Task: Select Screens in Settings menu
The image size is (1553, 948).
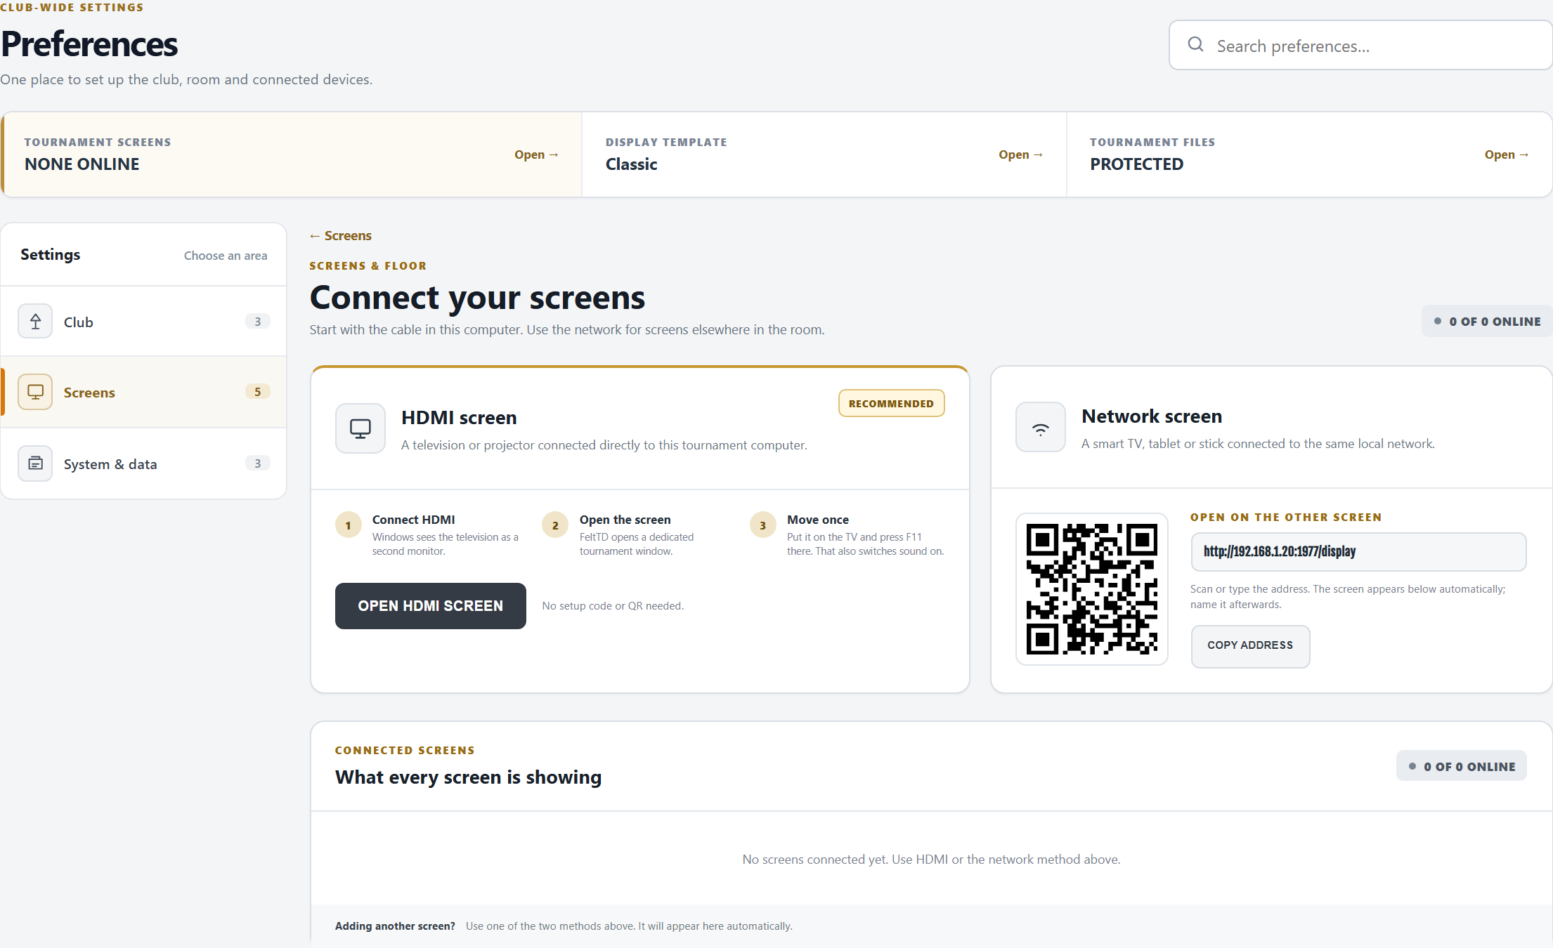Action: pos(144,392)
